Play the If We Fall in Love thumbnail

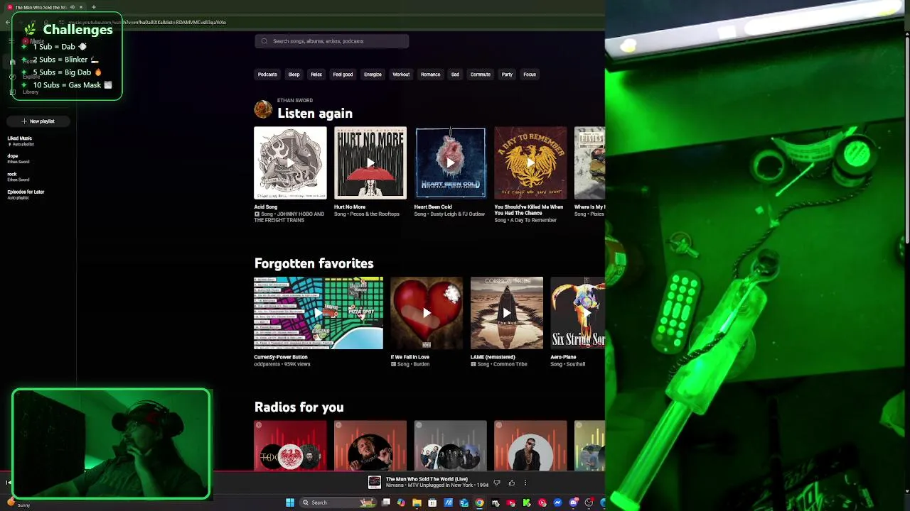point(427,313)
